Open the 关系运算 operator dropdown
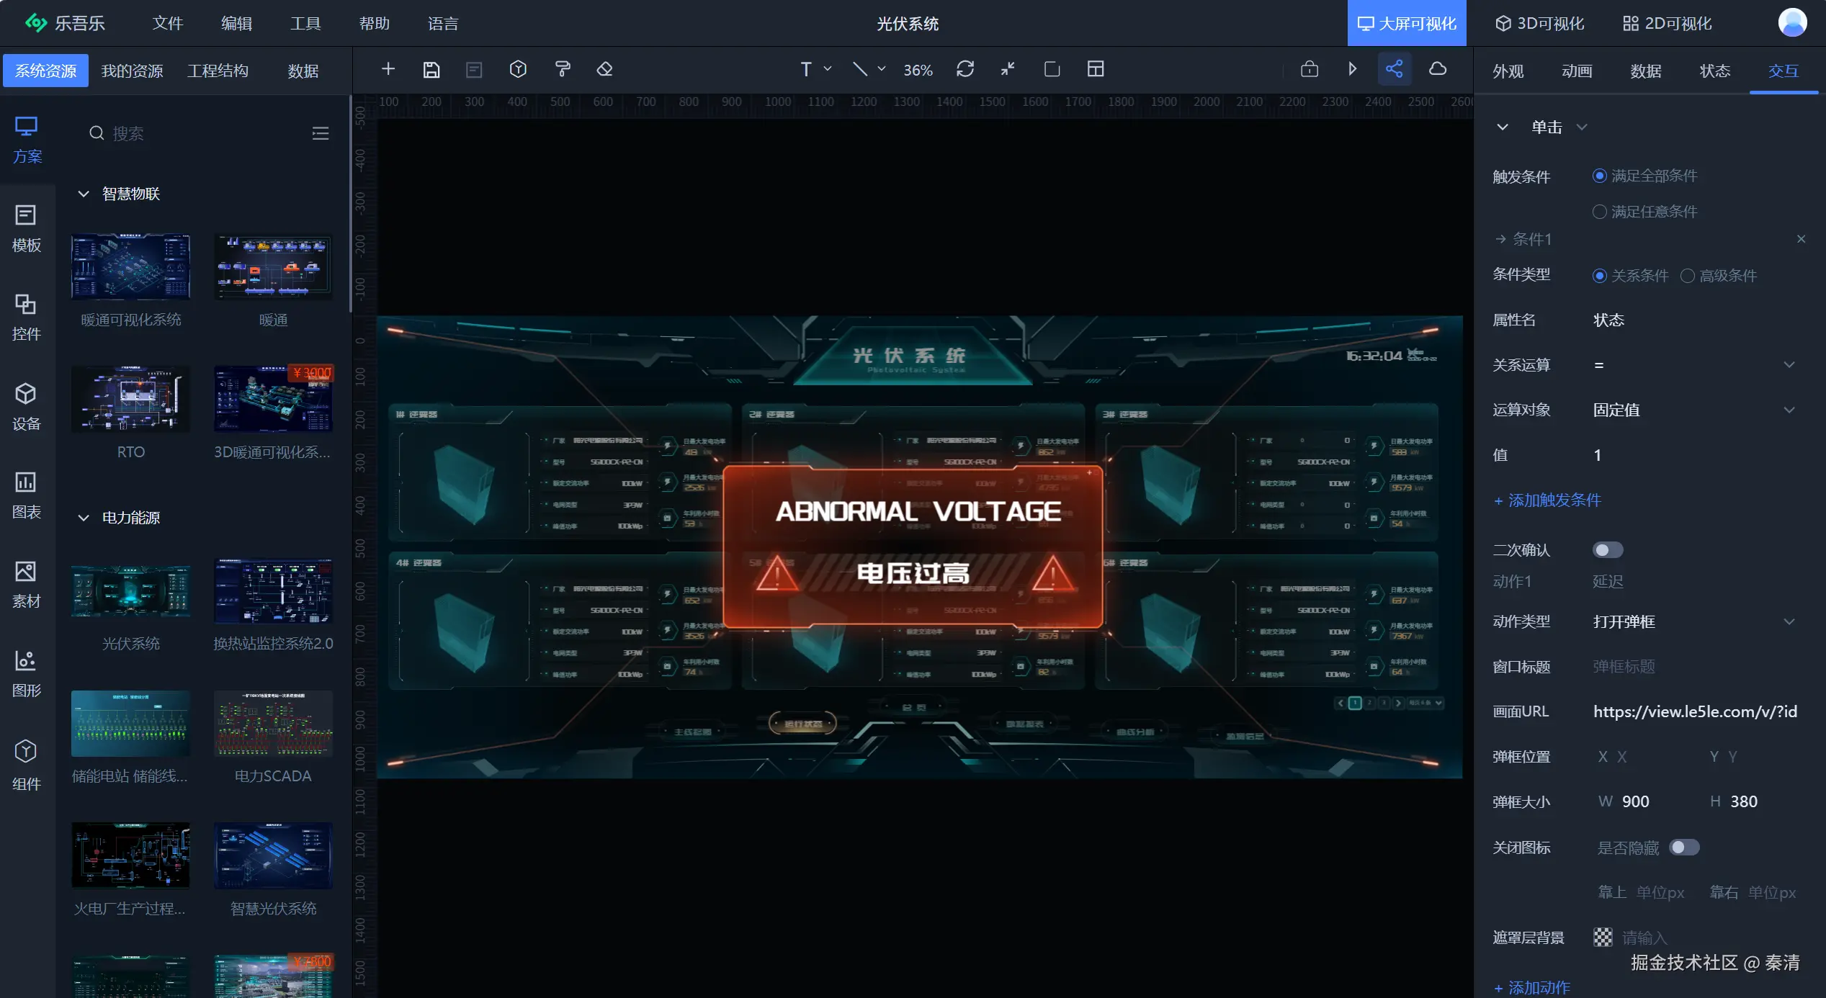This screenshot has width=1826, height=998. (x=1693, y=365)
